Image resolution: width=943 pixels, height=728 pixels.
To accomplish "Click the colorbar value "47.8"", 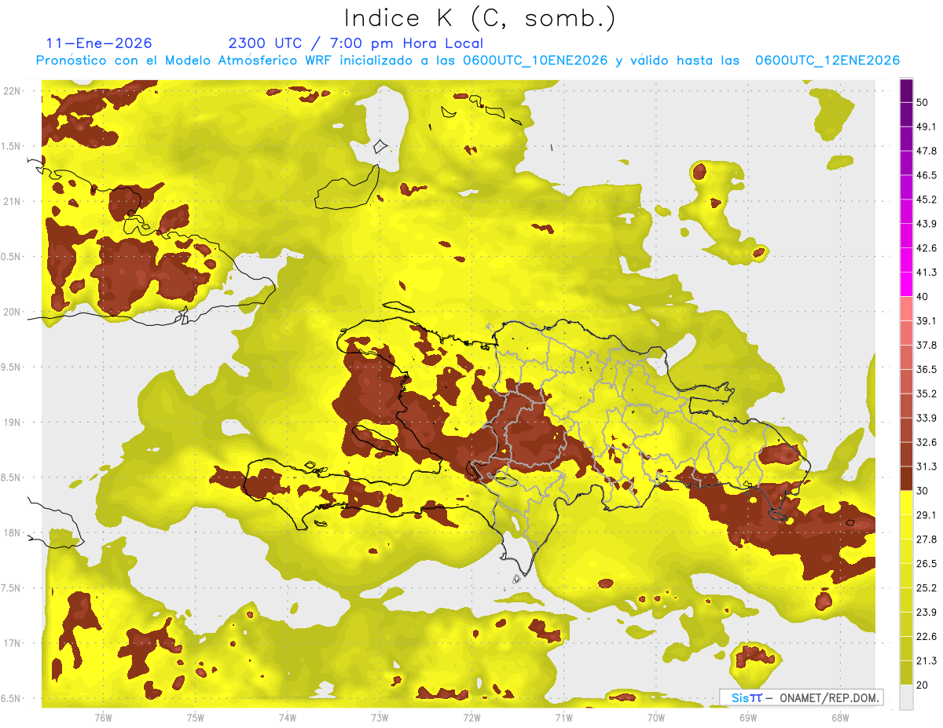I will (926, 151).
